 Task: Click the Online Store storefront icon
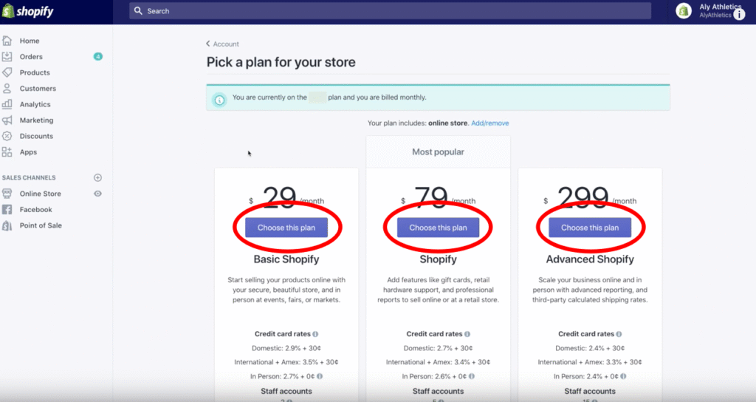coord(7,194)
